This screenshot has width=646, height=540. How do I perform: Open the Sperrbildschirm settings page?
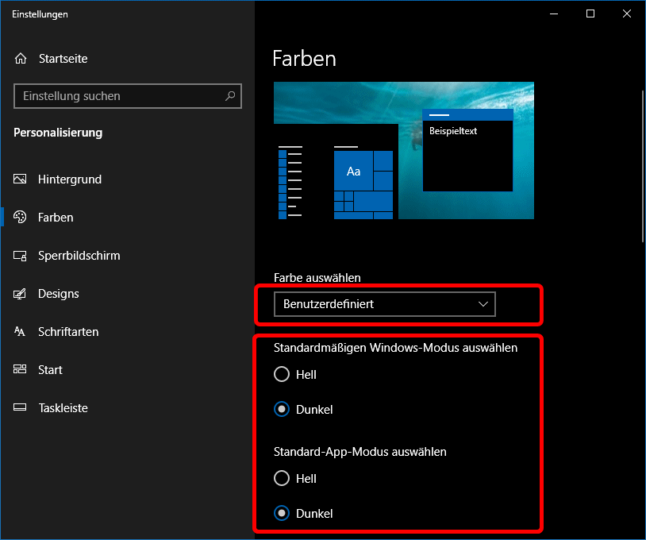pos(79,256)
